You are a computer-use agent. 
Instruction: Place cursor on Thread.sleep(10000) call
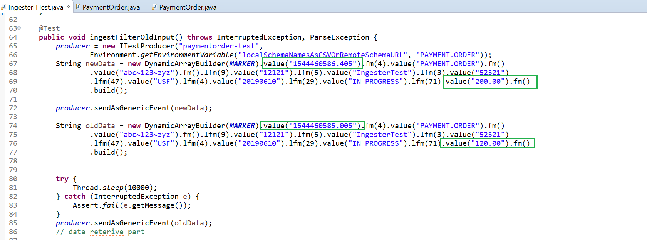[115, 188]
